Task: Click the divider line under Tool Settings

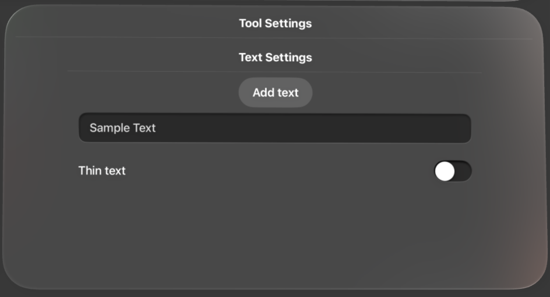Action: [x=275, y=38]
